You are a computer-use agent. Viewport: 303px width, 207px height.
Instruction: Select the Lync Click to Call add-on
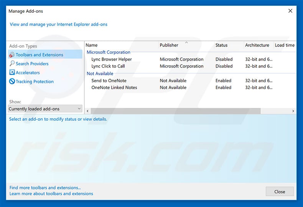click(108, 66)
